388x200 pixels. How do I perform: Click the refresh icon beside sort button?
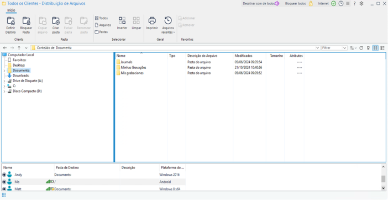point(361,48)
